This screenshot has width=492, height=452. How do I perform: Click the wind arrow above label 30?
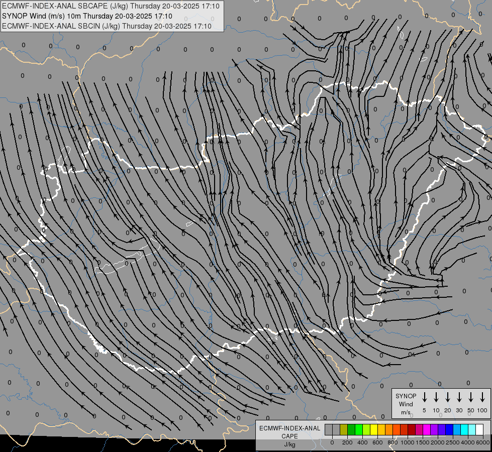(459, 397)
